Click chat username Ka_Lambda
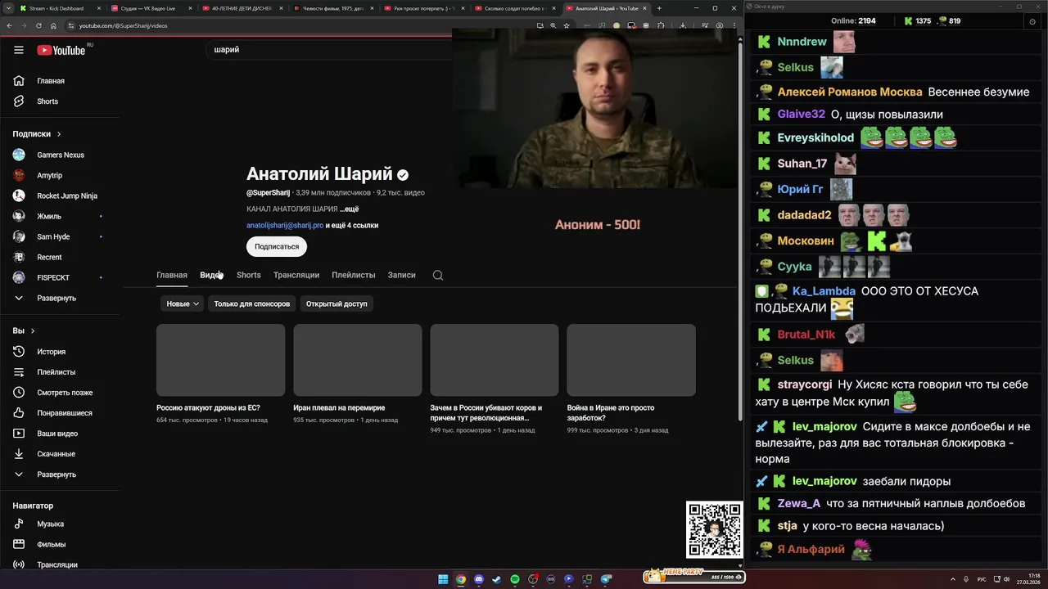The width and height of the screenshot is (1048, 589). tap(824, 291)
